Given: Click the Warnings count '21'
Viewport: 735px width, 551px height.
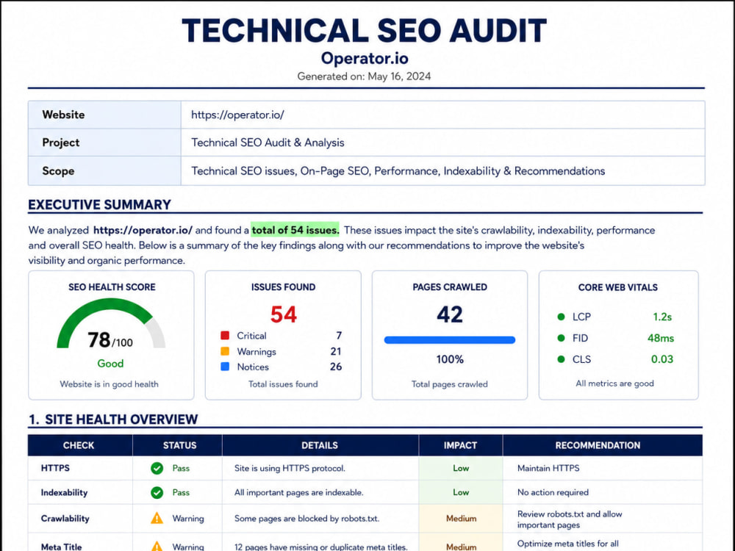Looking at the screenshot, I should tap(336, 351).
